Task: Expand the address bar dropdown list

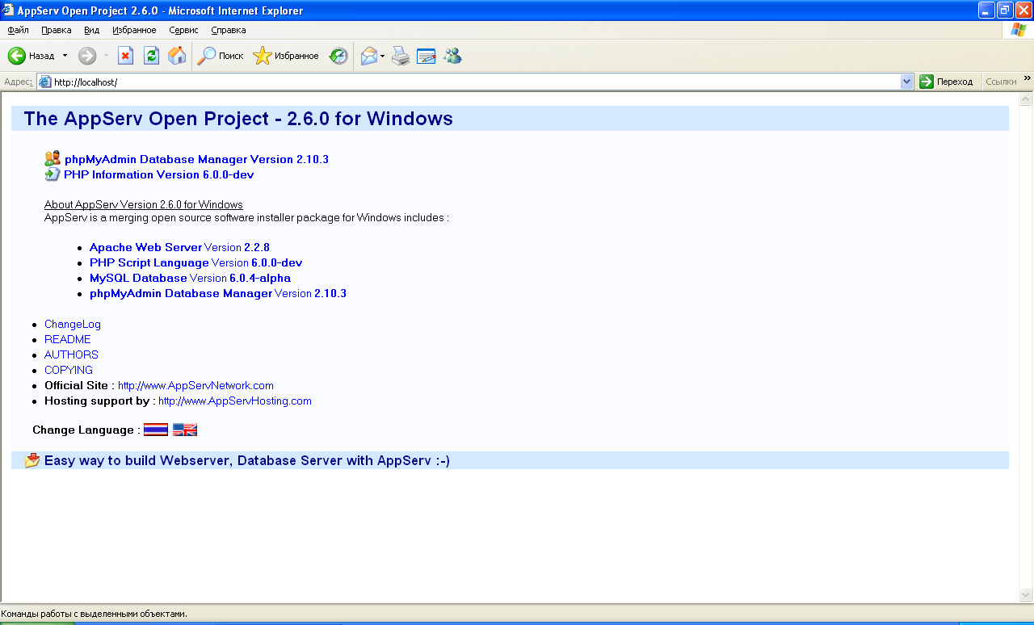Action: [907, 82]
